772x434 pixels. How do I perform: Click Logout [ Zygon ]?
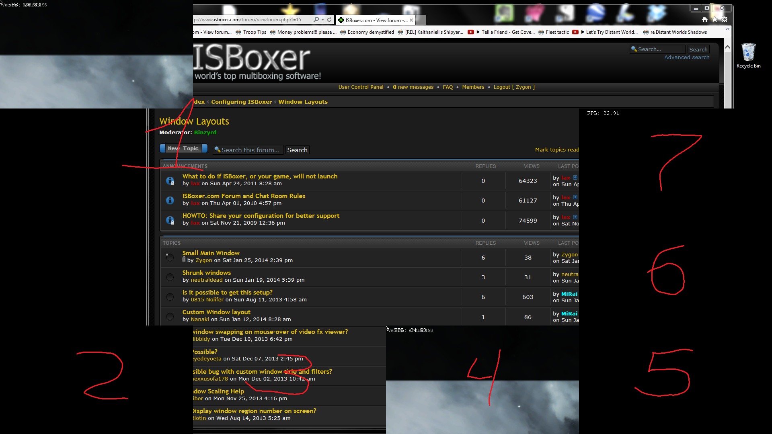click(x=514, y=87)
